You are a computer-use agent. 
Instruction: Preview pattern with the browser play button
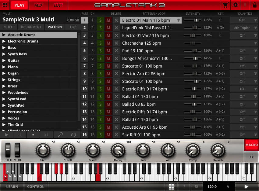7,135
